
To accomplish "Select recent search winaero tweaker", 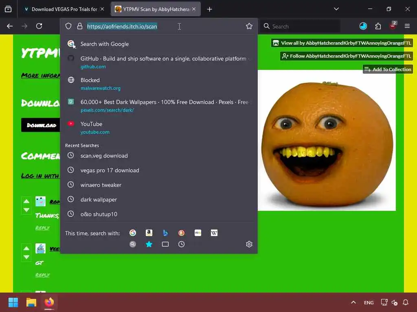I will tap(159, 185).
